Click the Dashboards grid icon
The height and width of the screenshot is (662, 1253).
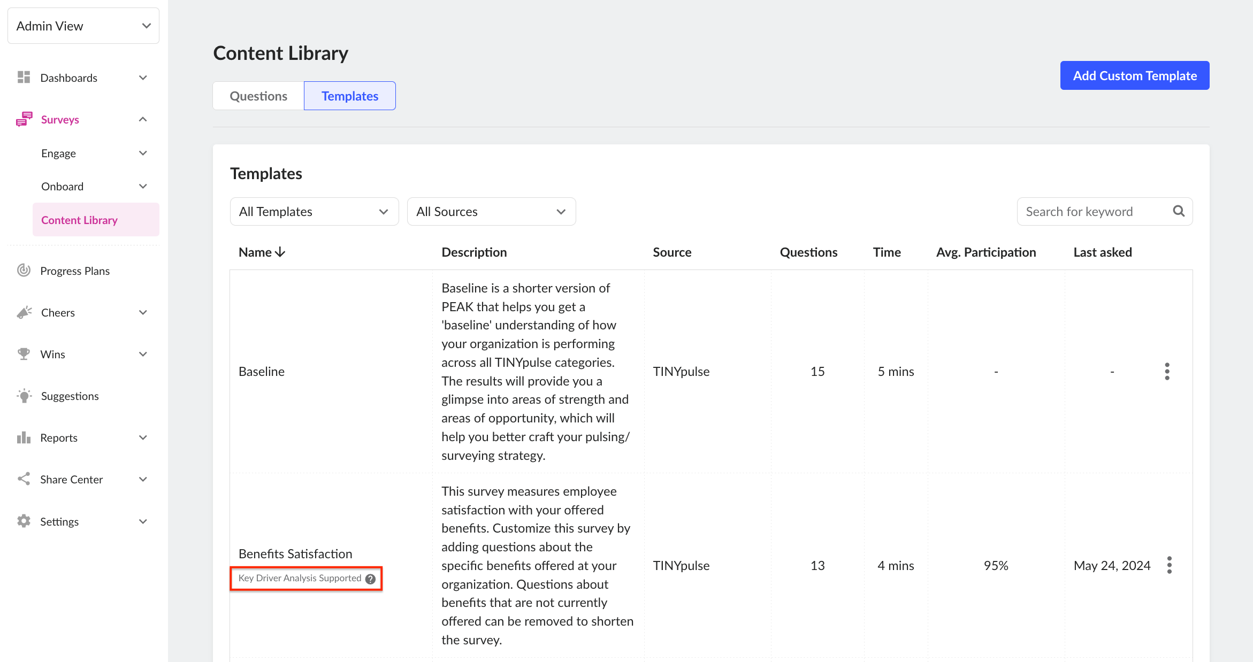(24, 78)
